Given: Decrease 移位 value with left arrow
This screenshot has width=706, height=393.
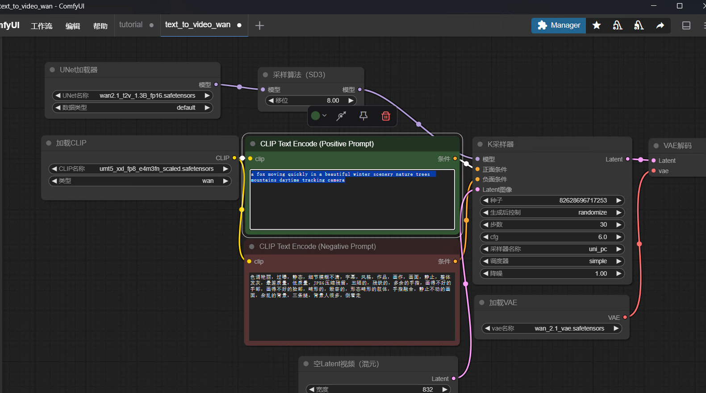Looking at the screenshot, I should click(271, 100).
